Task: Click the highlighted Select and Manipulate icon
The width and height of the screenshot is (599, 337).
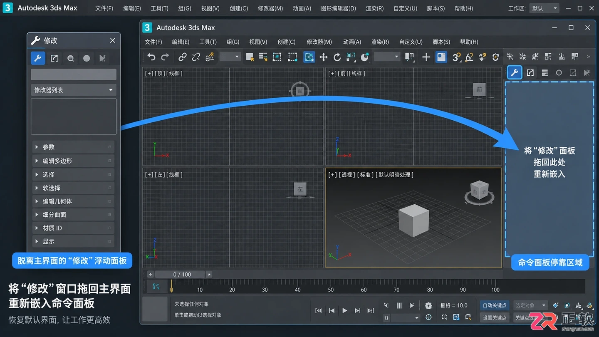Action: point(309,57)
